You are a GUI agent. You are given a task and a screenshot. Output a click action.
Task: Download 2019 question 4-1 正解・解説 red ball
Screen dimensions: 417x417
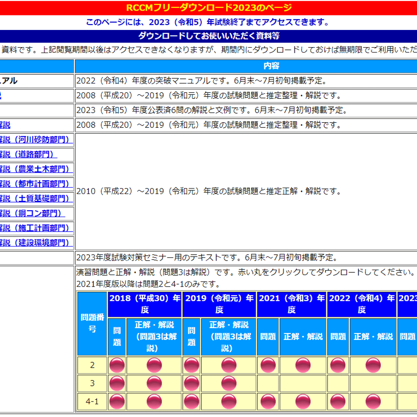(x=229, y=402)
